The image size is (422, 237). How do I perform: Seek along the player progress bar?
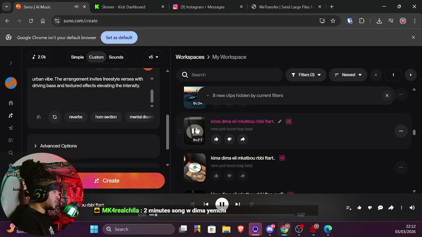[222, 215]
